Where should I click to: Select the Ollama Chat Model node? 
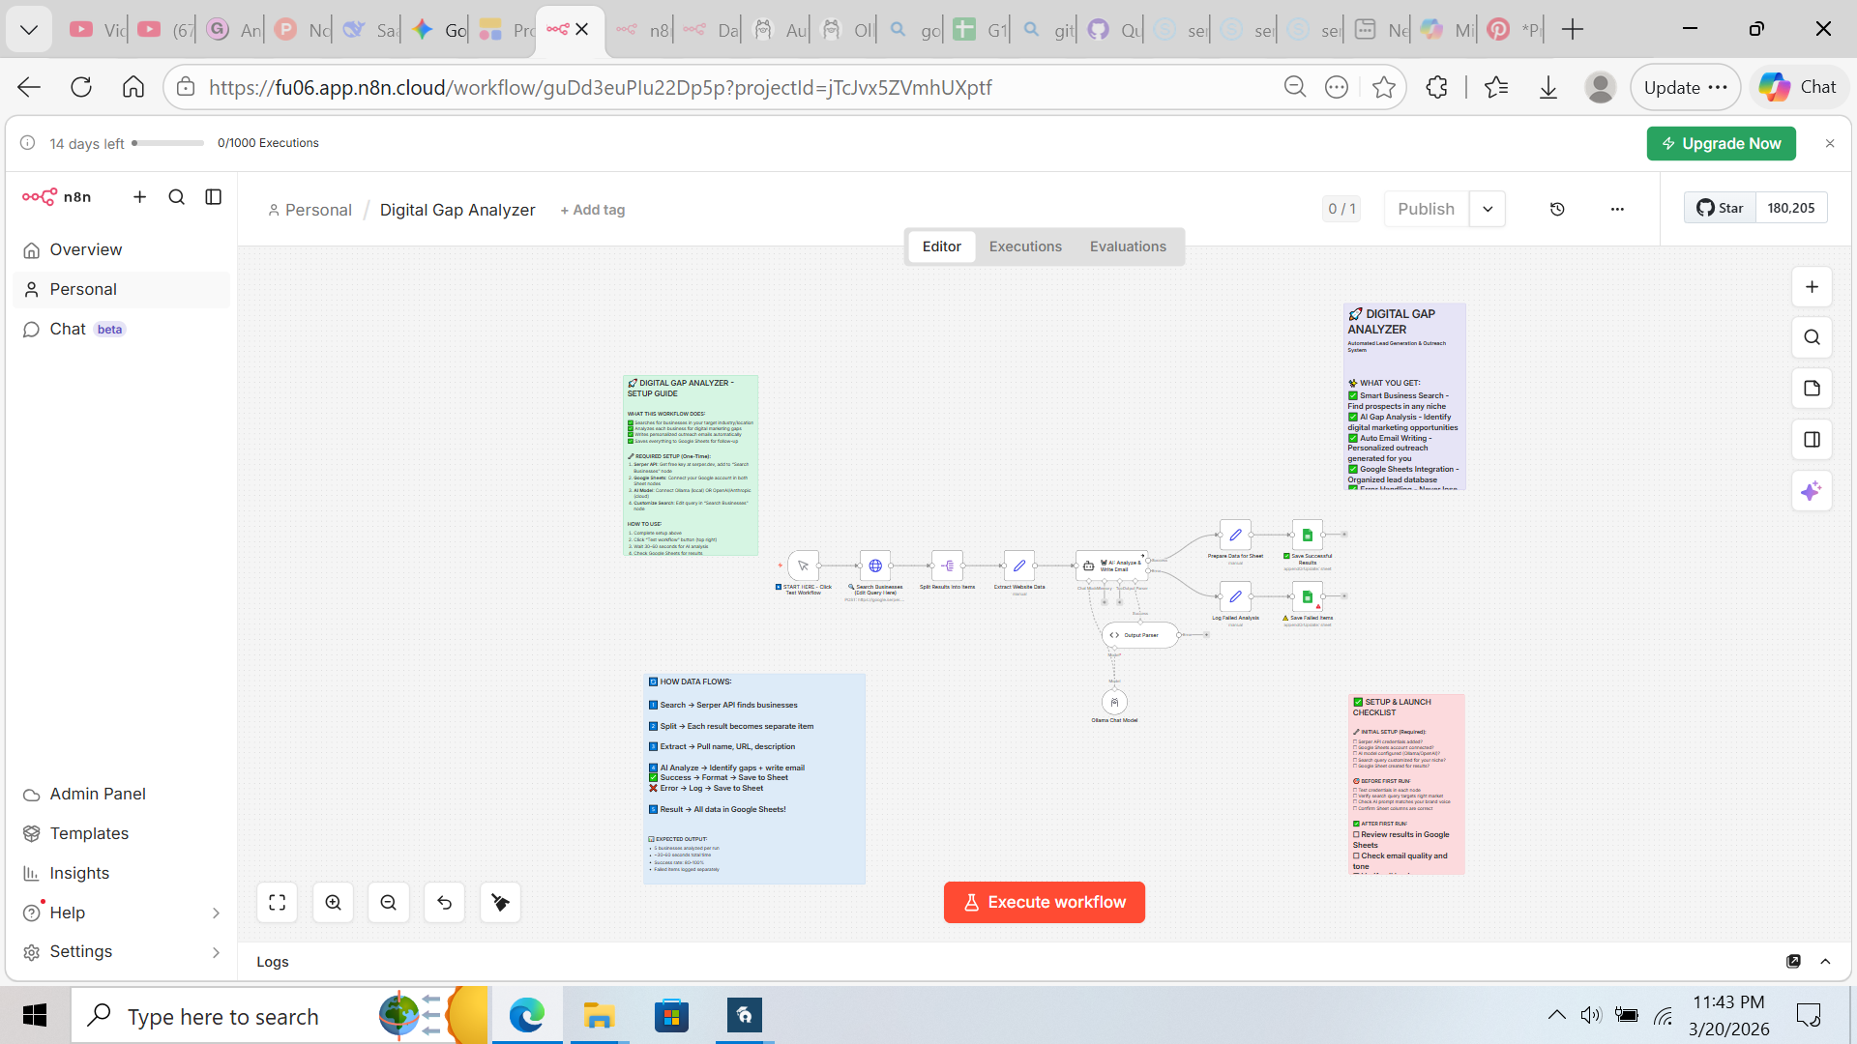pyautogui.click(x=1114, y=702)
